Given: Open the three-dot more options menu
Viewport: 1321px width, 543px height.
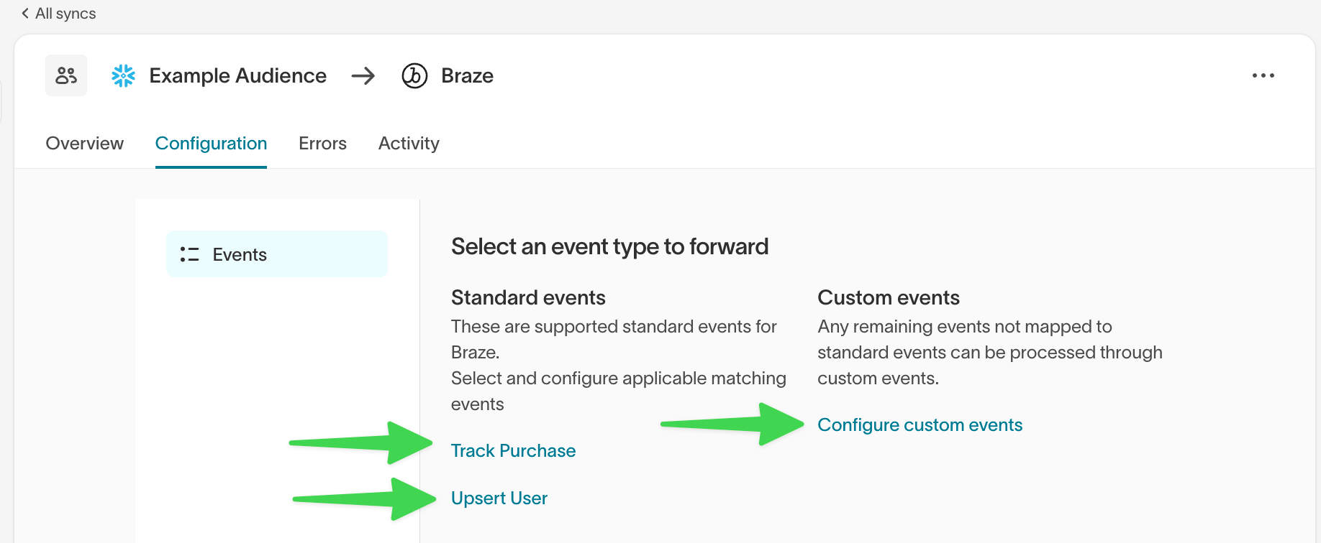Looking at the screenshot, I should [1263, 75].
